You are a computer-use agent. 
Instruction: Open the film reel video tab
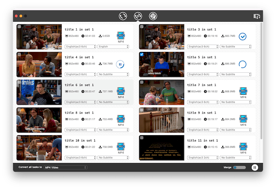[x=153, y=16]
